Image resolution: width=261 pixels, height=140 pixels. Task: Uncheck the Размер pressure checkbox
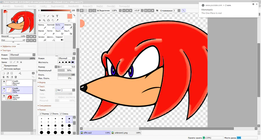41,114
